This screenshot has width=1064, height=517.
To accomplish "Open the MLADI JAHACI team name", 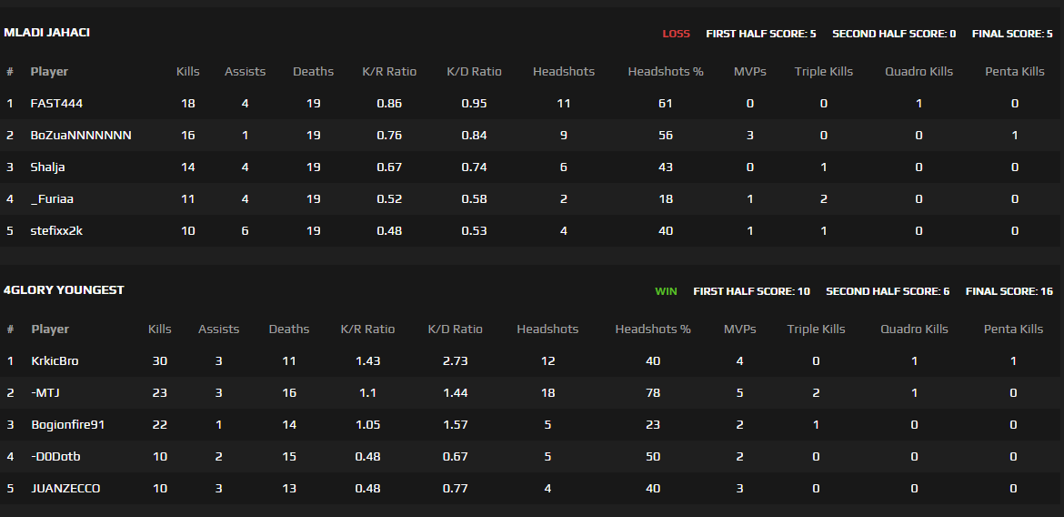I will pyautogui.click(x=46, y=33).
